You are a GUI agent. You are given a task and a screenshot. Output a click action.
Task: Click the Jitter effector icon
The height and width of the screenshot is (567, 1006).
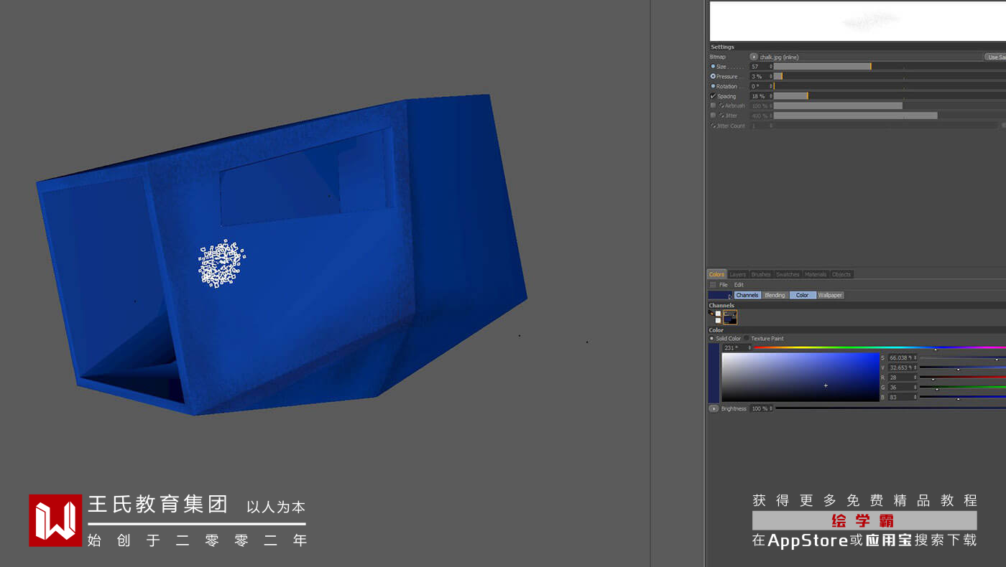tap(721, 116)
